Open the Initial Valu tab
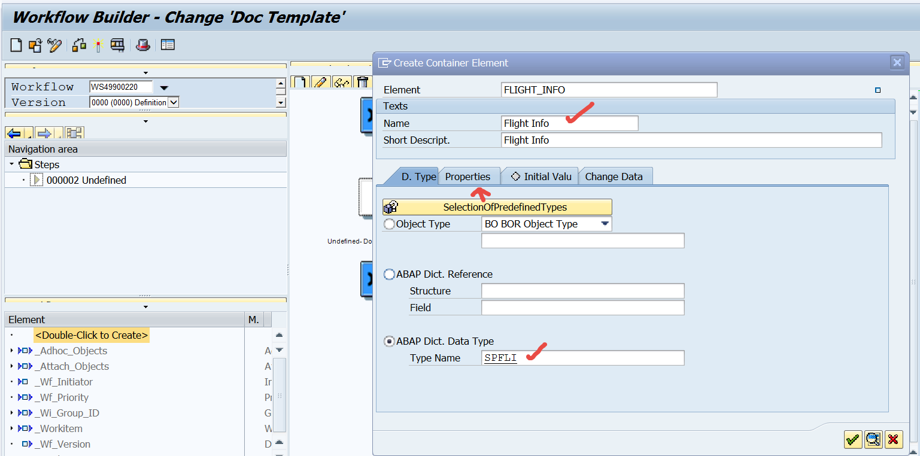Image resolution: width=920 pixels, height=456 pixels. [542, 177]
